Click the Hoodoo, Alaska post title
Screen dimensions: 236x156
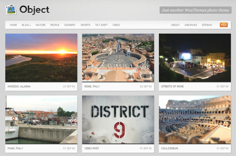coord(19,86)
